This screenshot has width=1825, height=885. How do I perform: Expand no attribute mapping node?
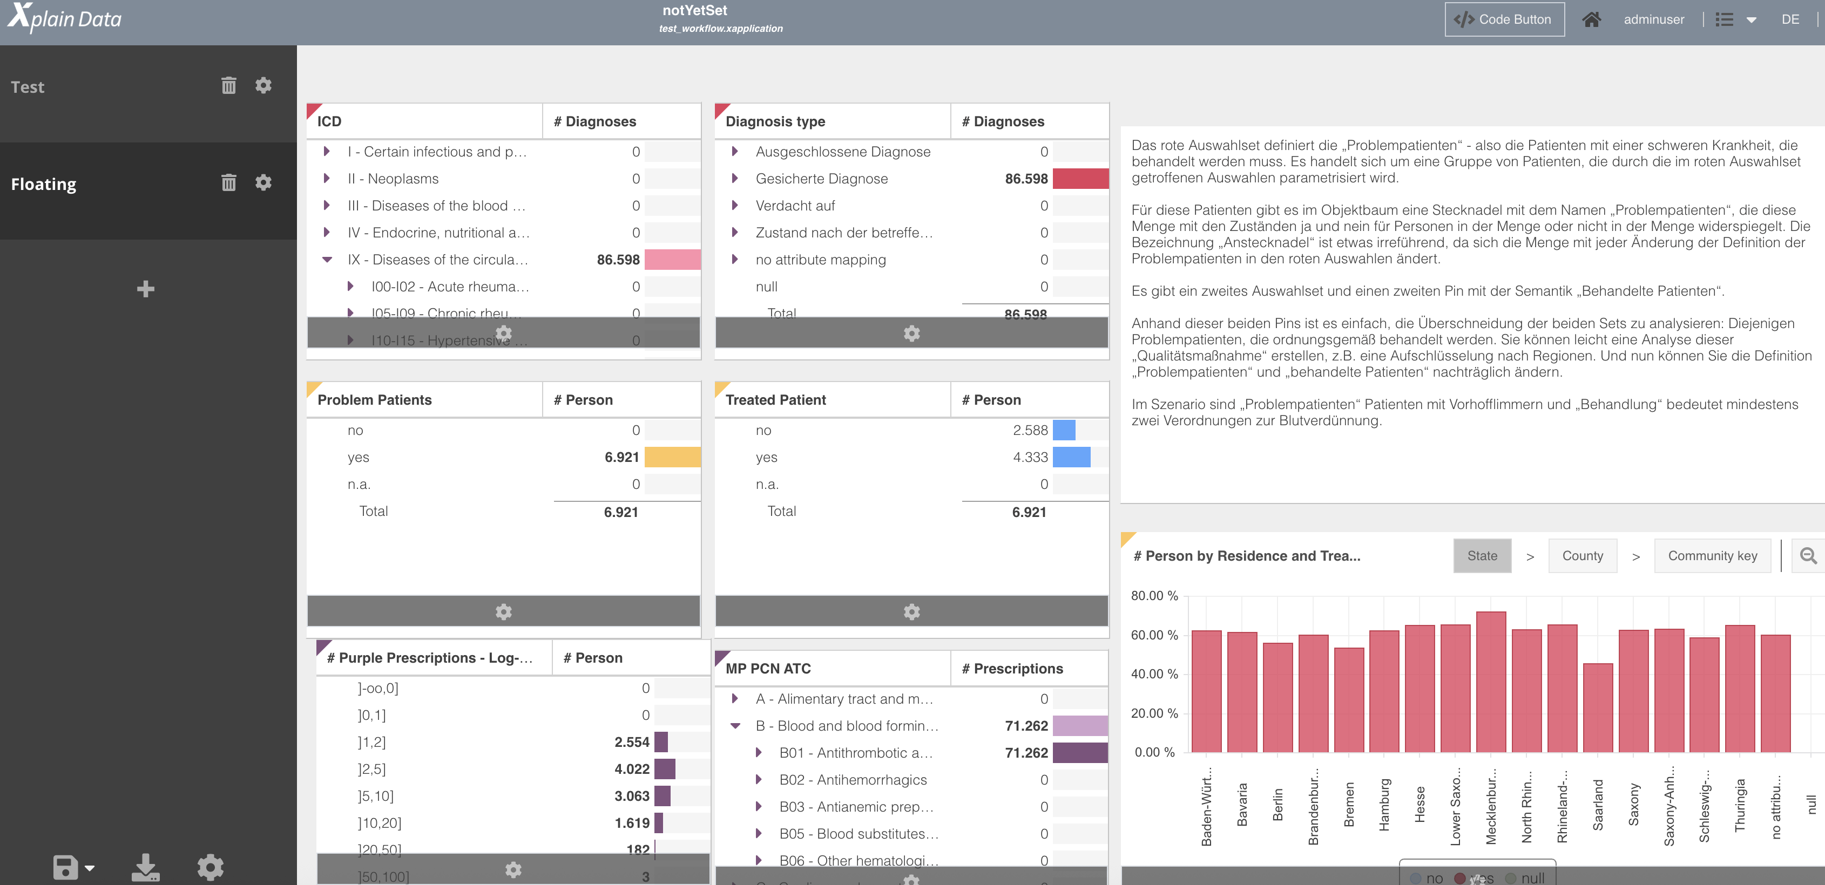pos(735,260)
